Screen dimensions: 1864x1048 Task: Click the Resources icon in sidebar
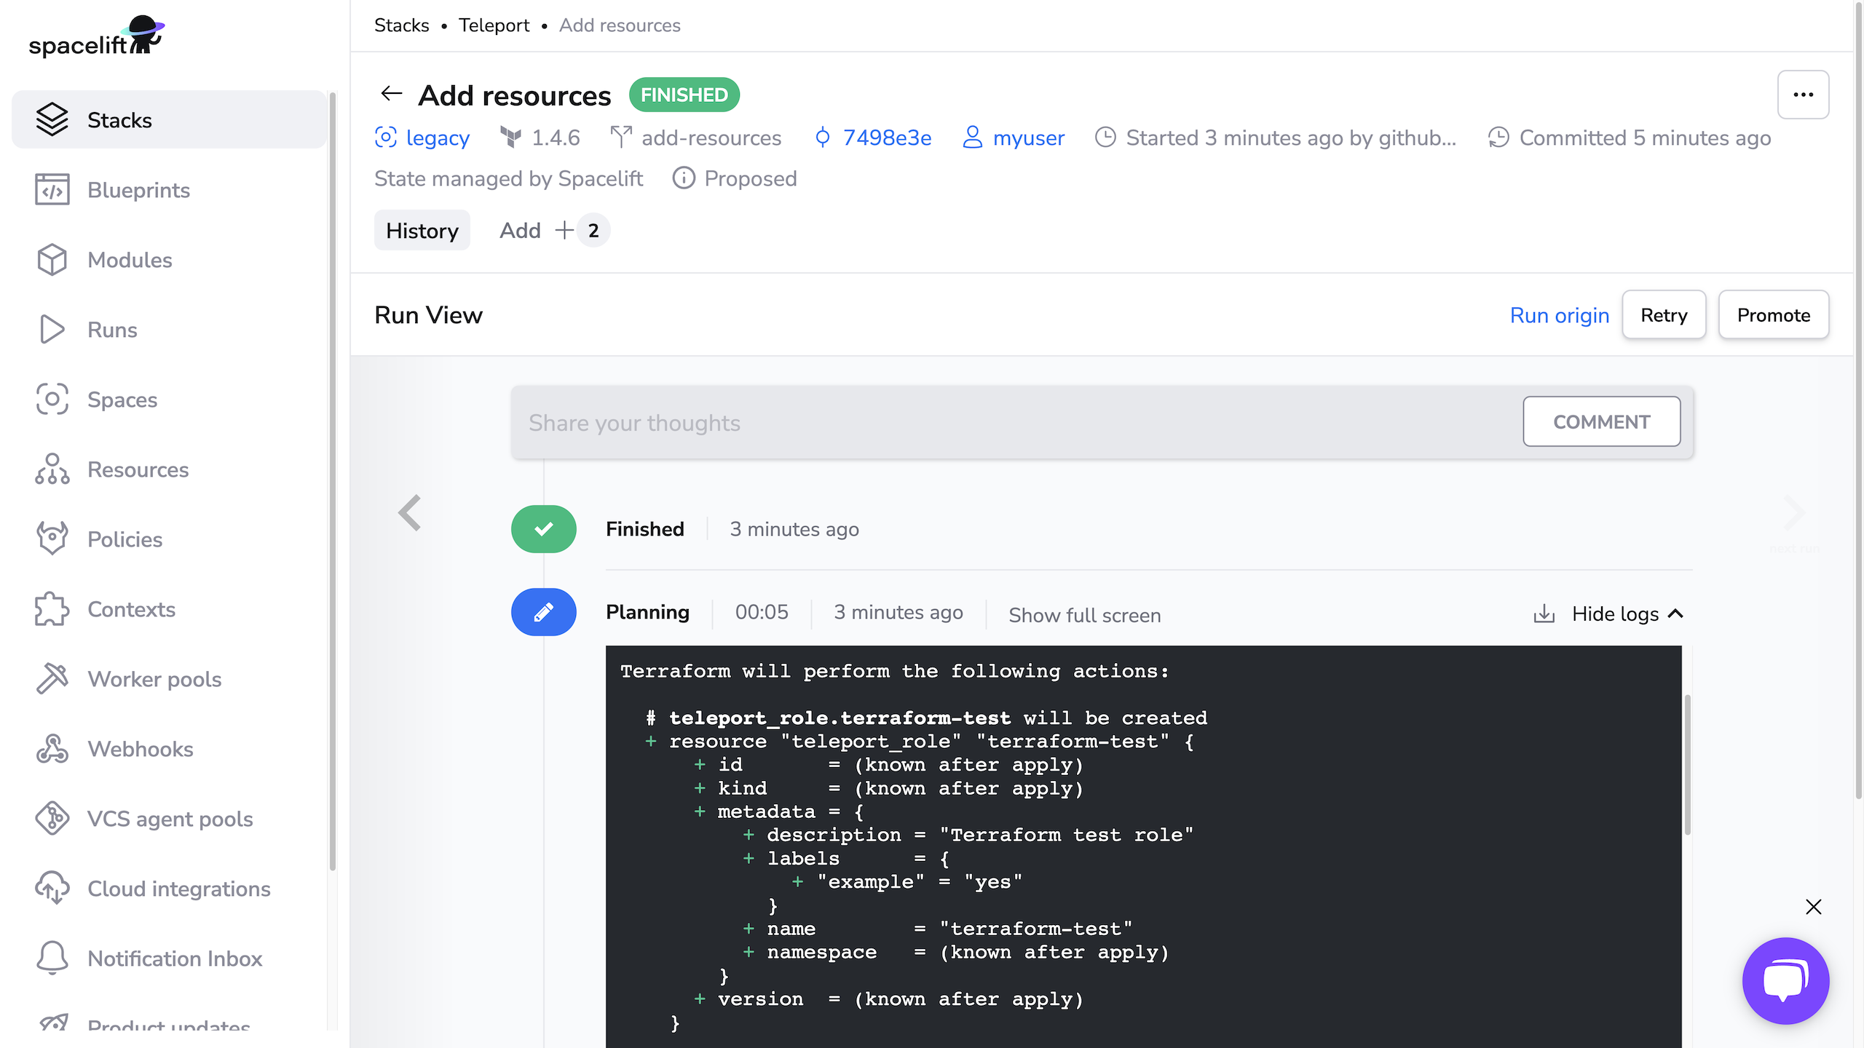point(51,469)
